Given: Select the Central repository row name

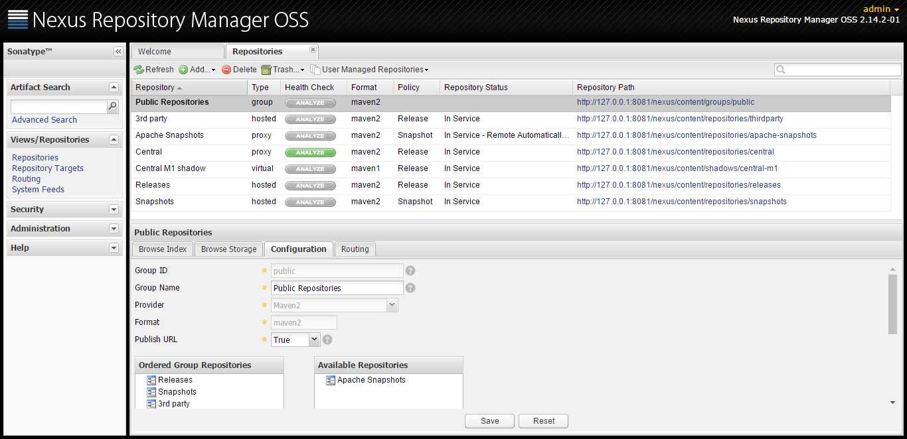Looking at the screenshot, I should point(149,152).
